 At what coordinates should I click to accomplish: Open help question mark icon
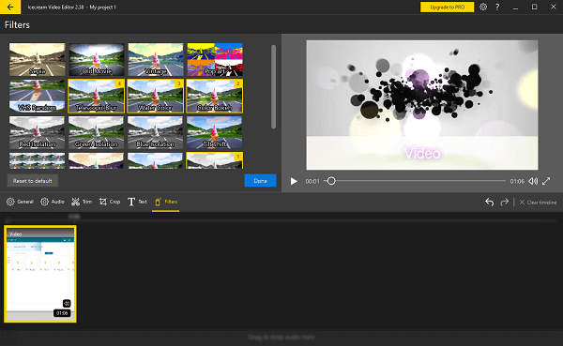497,7
